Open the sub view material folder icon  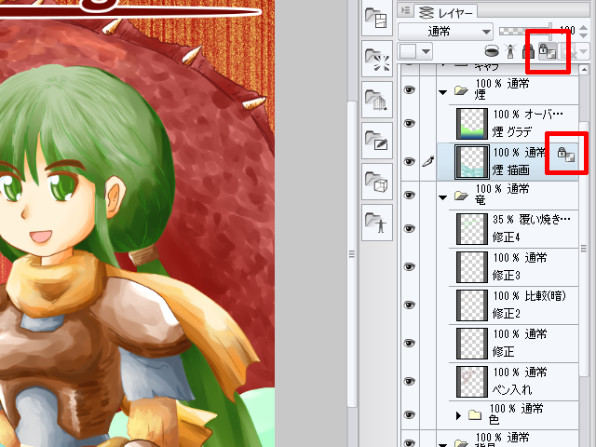(x=376, y=18)
